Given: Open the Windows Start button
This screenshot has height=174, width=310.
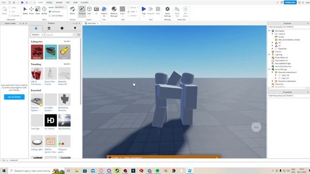Looking at the screenshot, I should pyautogui.click(x=4, y=171).
